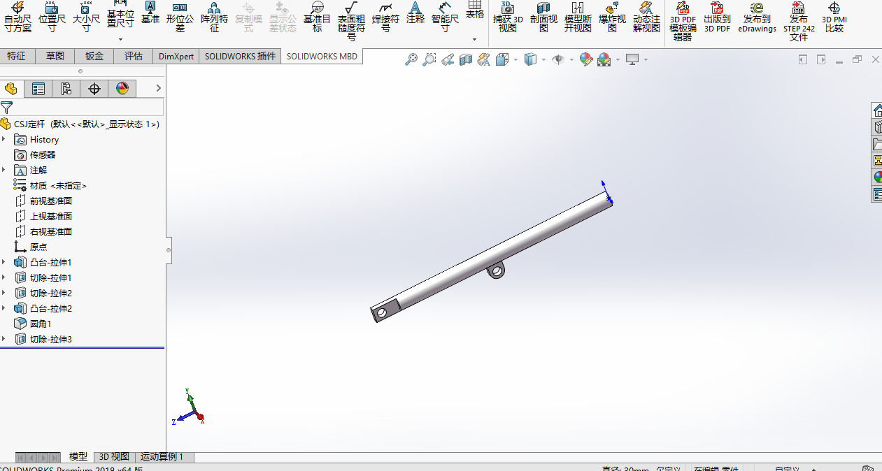This screenshot has height=471, width=882.
Task: Expand the History node
Action: coord(4,139)
